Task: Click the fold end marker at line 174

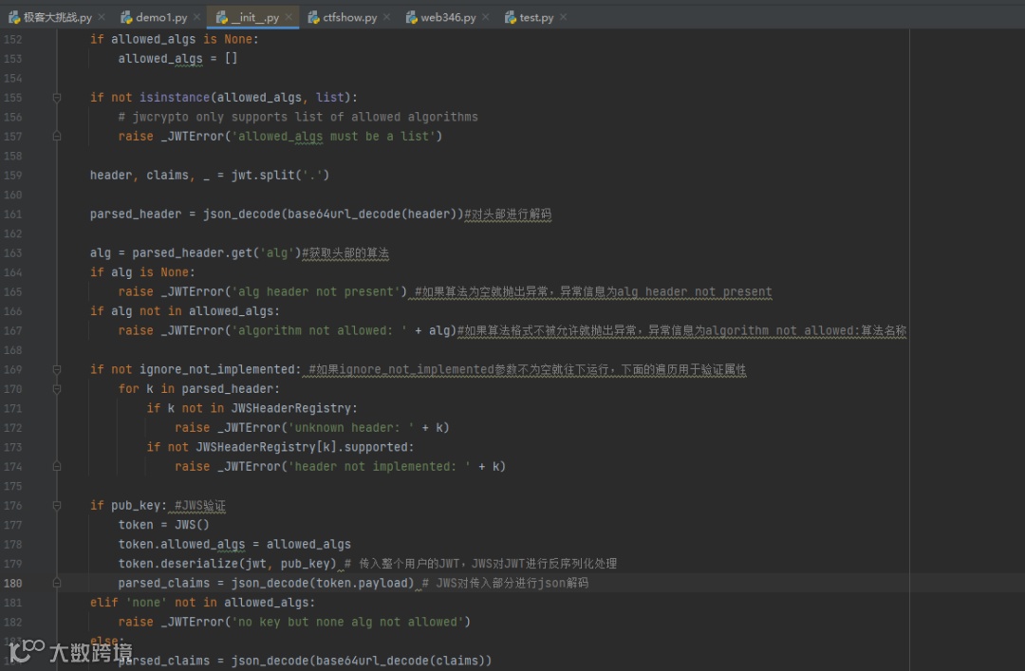Action: 57,466
